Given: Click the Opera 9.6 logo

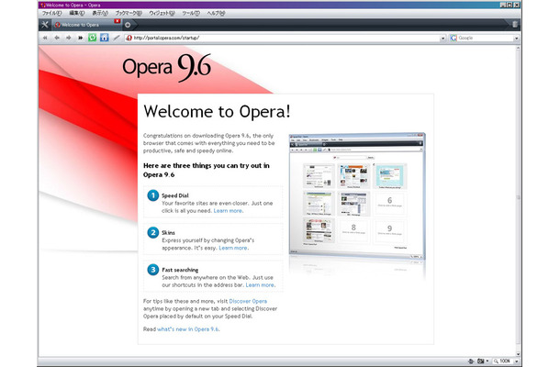Looking at the screenshot, I should [167, 68].
